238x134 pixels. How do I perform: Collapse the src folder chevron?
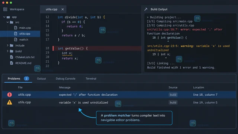[7, 22]
